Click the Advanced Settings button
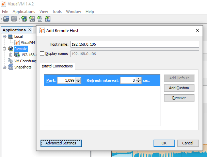Screen dimensions: 207x157 [61, 143]
